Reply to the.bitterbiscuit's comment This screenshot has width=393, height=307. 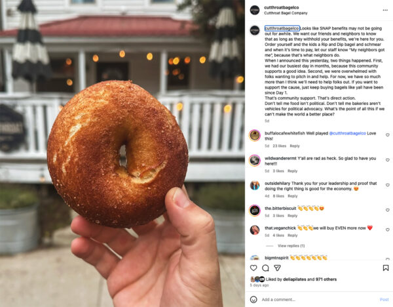pos(292,216)
